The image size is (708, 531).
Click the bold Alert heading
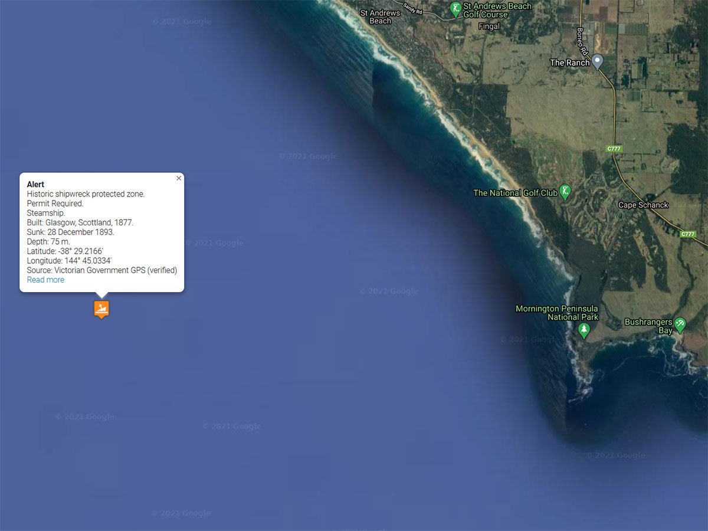[35, 185]
